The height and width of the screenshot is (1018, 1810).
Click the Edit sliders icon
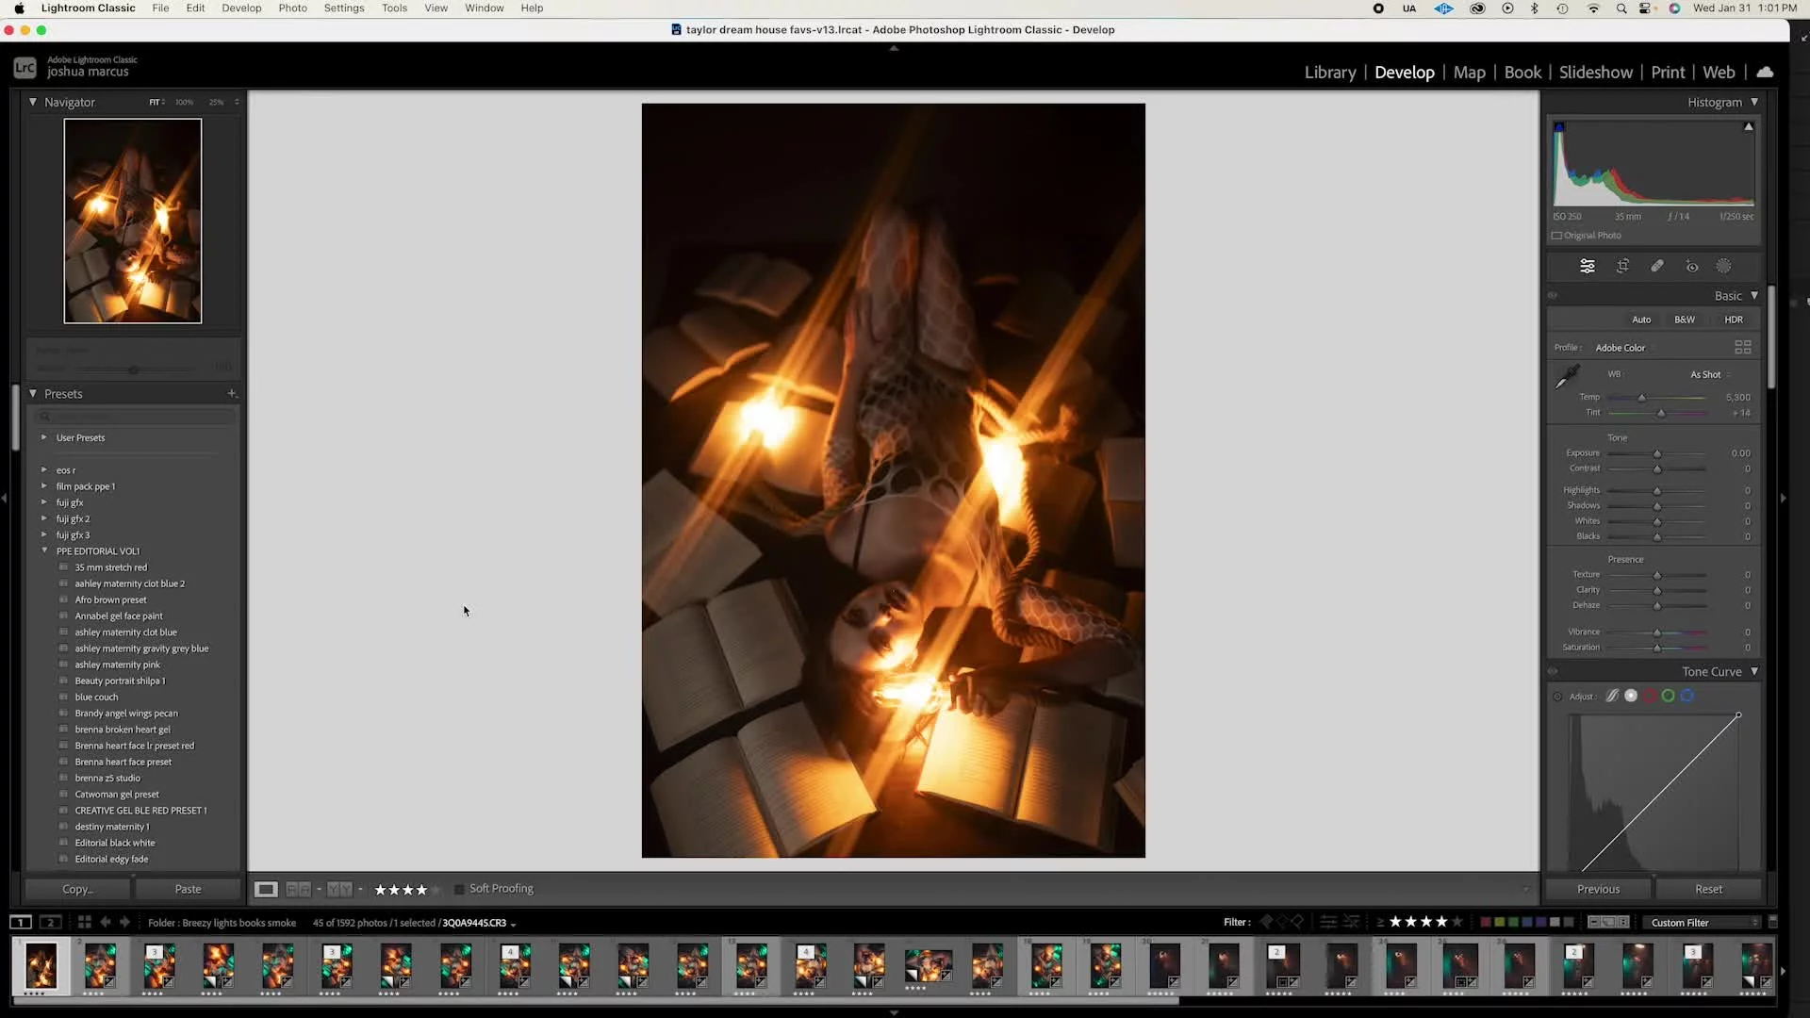[x=1588, y=267]
